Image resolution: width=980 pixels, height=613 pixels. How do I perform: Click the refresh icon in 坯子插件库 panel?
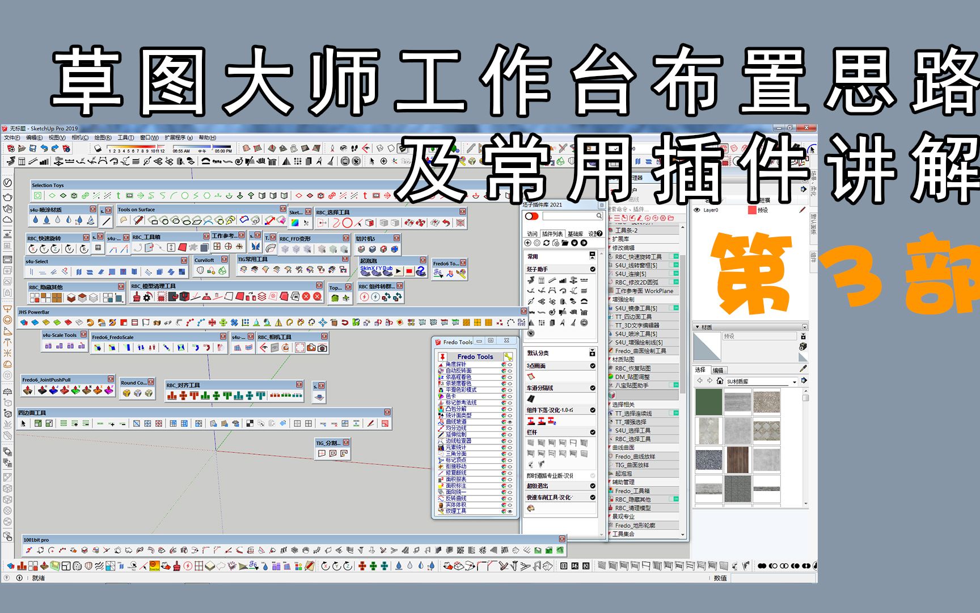pyautogui.click(x=546, y=243)
